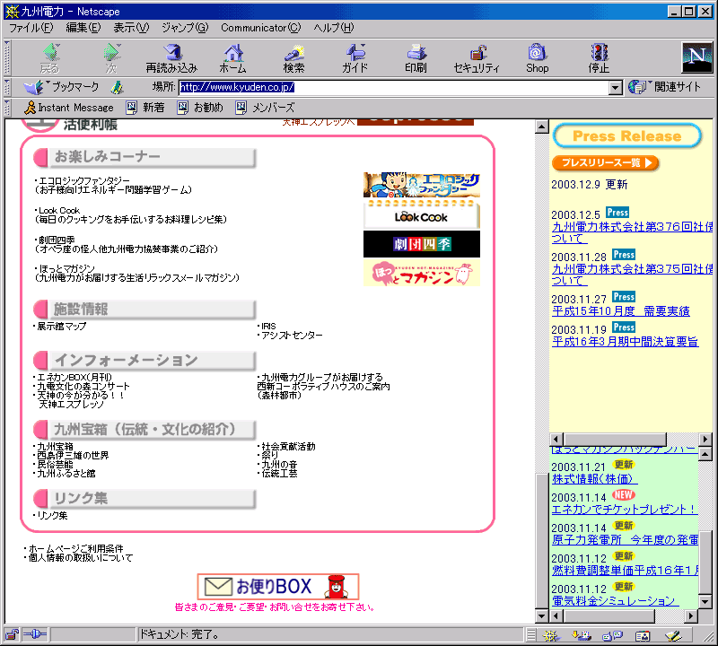Open the Look Cook banner image
Screen dimensions: 718x646
pyautogui.click(x=421, y=214)
